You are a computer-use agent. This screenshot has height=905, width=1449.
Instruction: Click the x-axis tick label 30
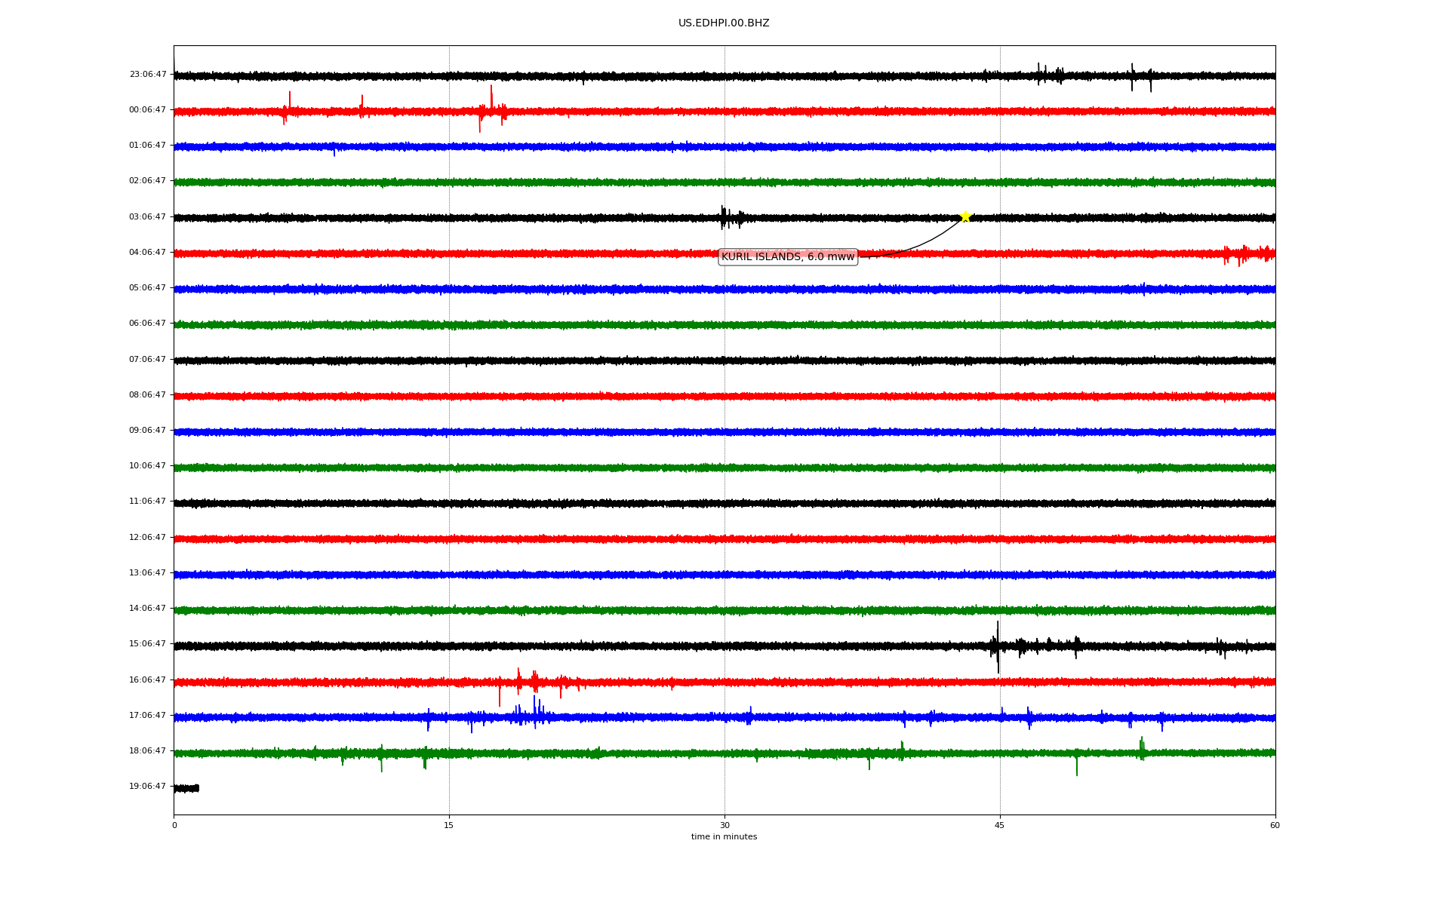[x=724, y=826]
